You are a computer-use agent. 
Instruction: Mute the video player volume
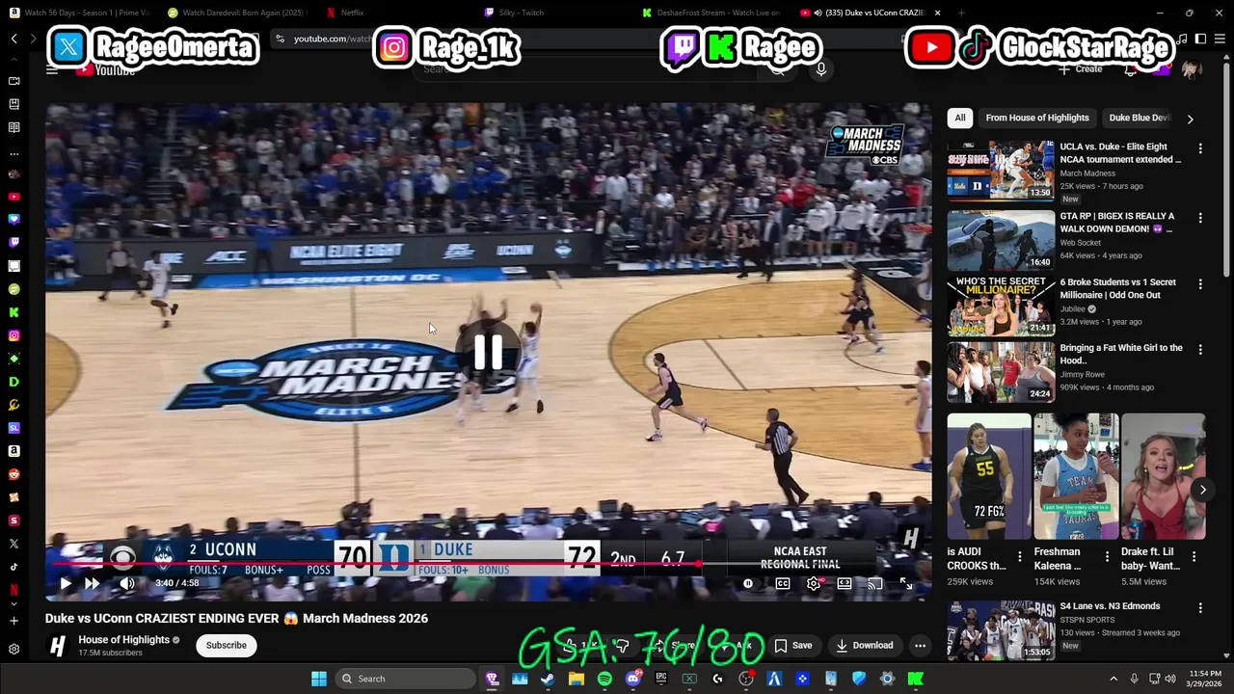[x=127, y=583]
